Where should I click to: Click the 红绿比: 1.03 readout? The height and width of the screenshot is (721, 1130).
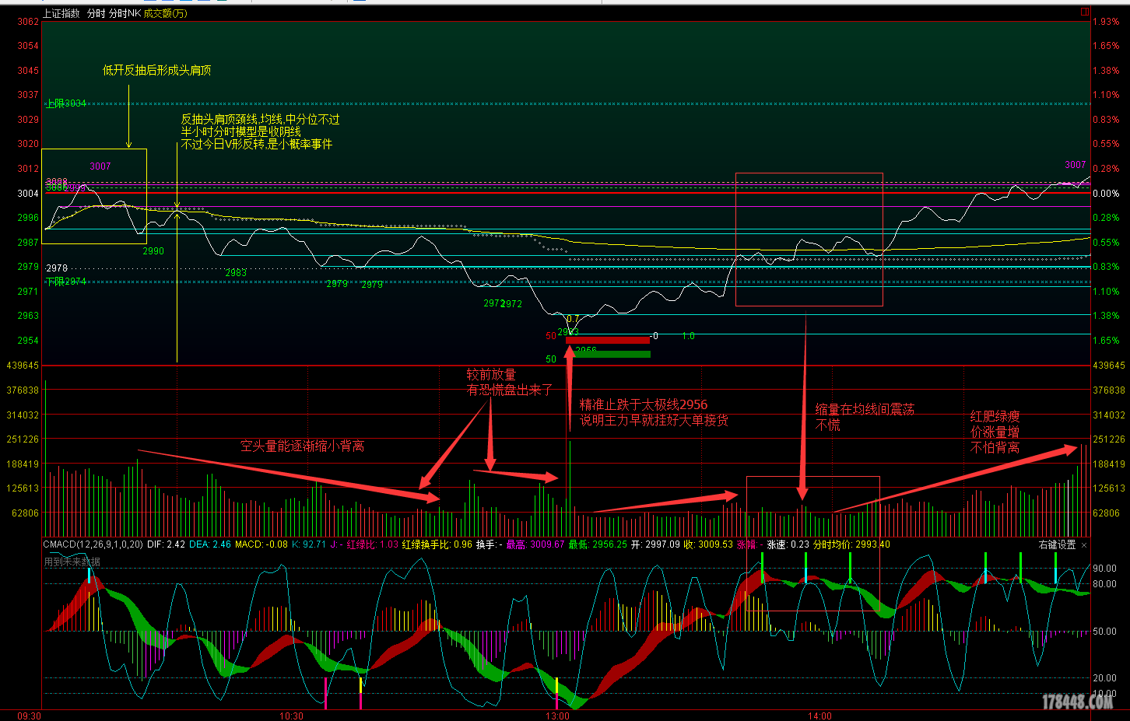point(373,544)
